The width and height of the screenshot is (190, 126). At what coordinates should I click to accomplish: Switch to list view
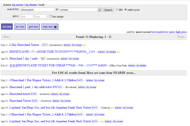click(x=7, y=27)
